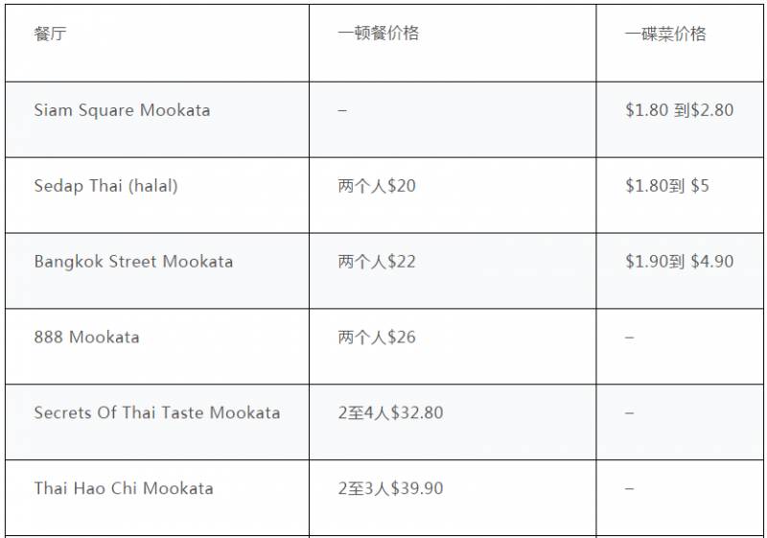Select Secrets Of Thai Taste Mookata
Screen dimensions: 767x538
(157, 413)
